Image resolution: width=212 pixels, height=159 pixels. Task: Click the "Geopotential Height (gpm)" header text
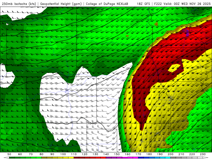(61, 4)
